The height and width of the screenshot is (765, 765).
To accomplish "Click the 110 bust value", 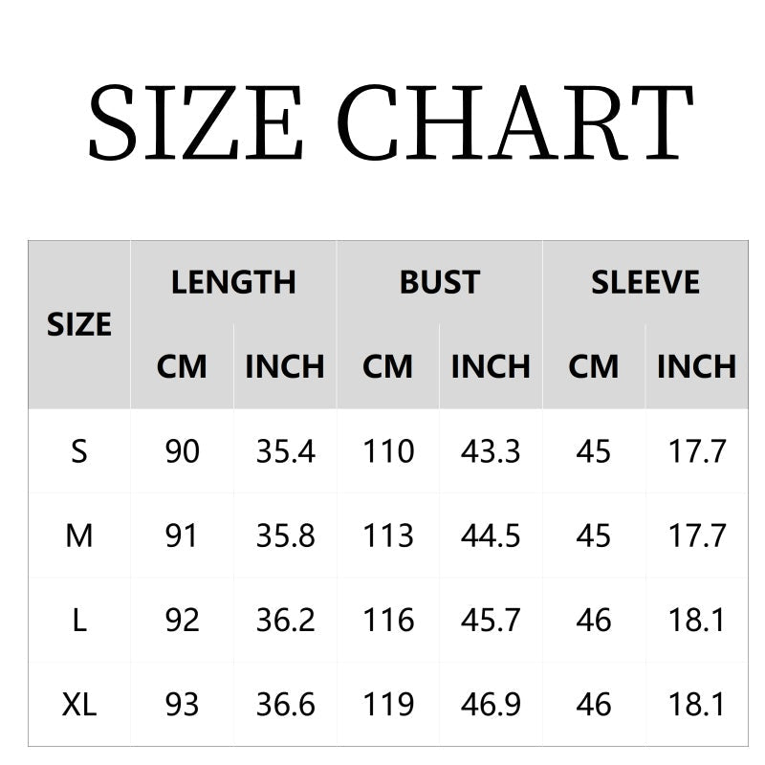I will point(387,451).
